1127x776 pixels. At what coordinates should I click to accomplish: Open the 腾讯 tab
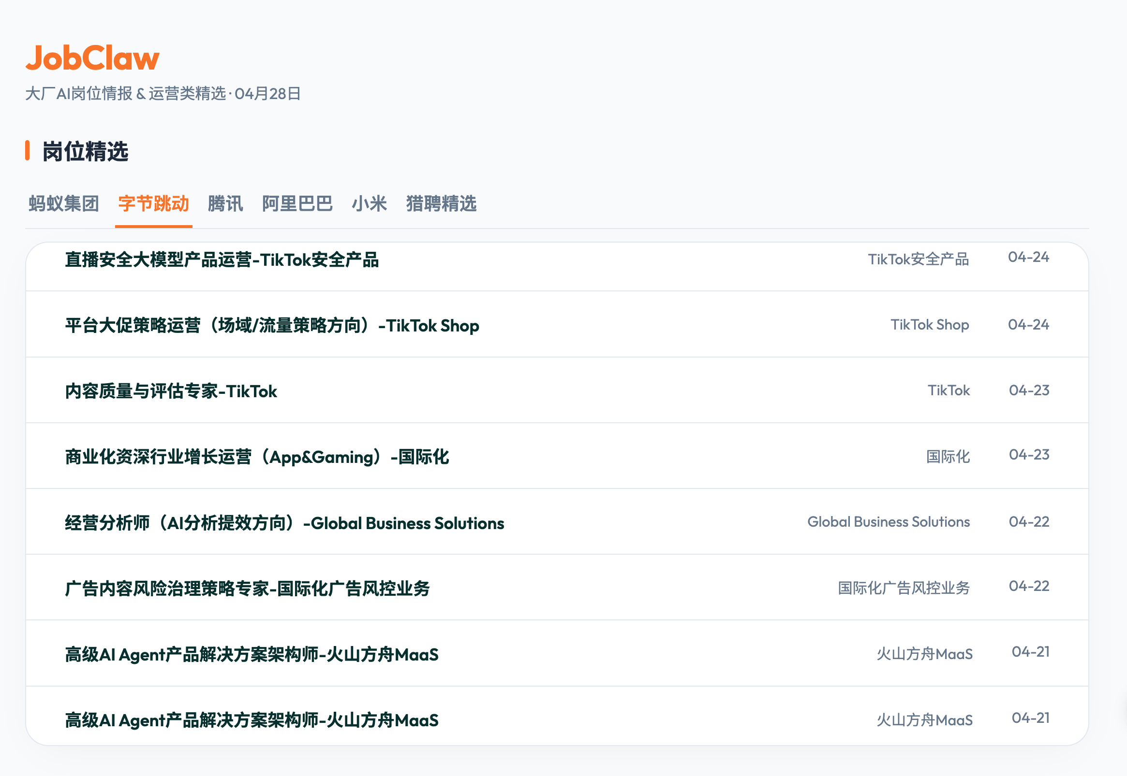(x=225, y=204)
